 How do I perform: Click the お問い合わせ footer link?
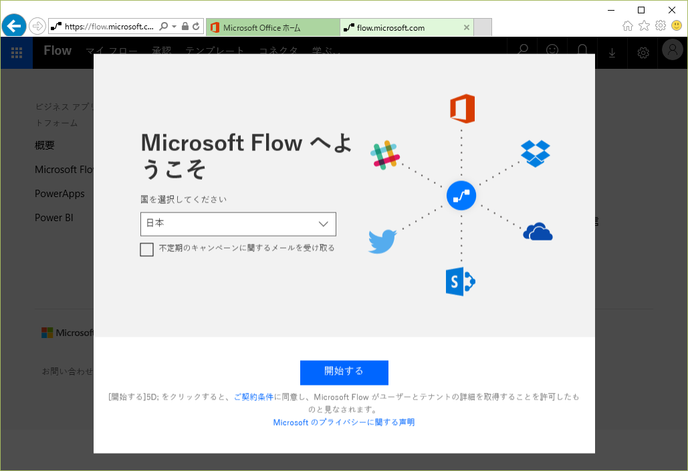(x=68, y=371)
